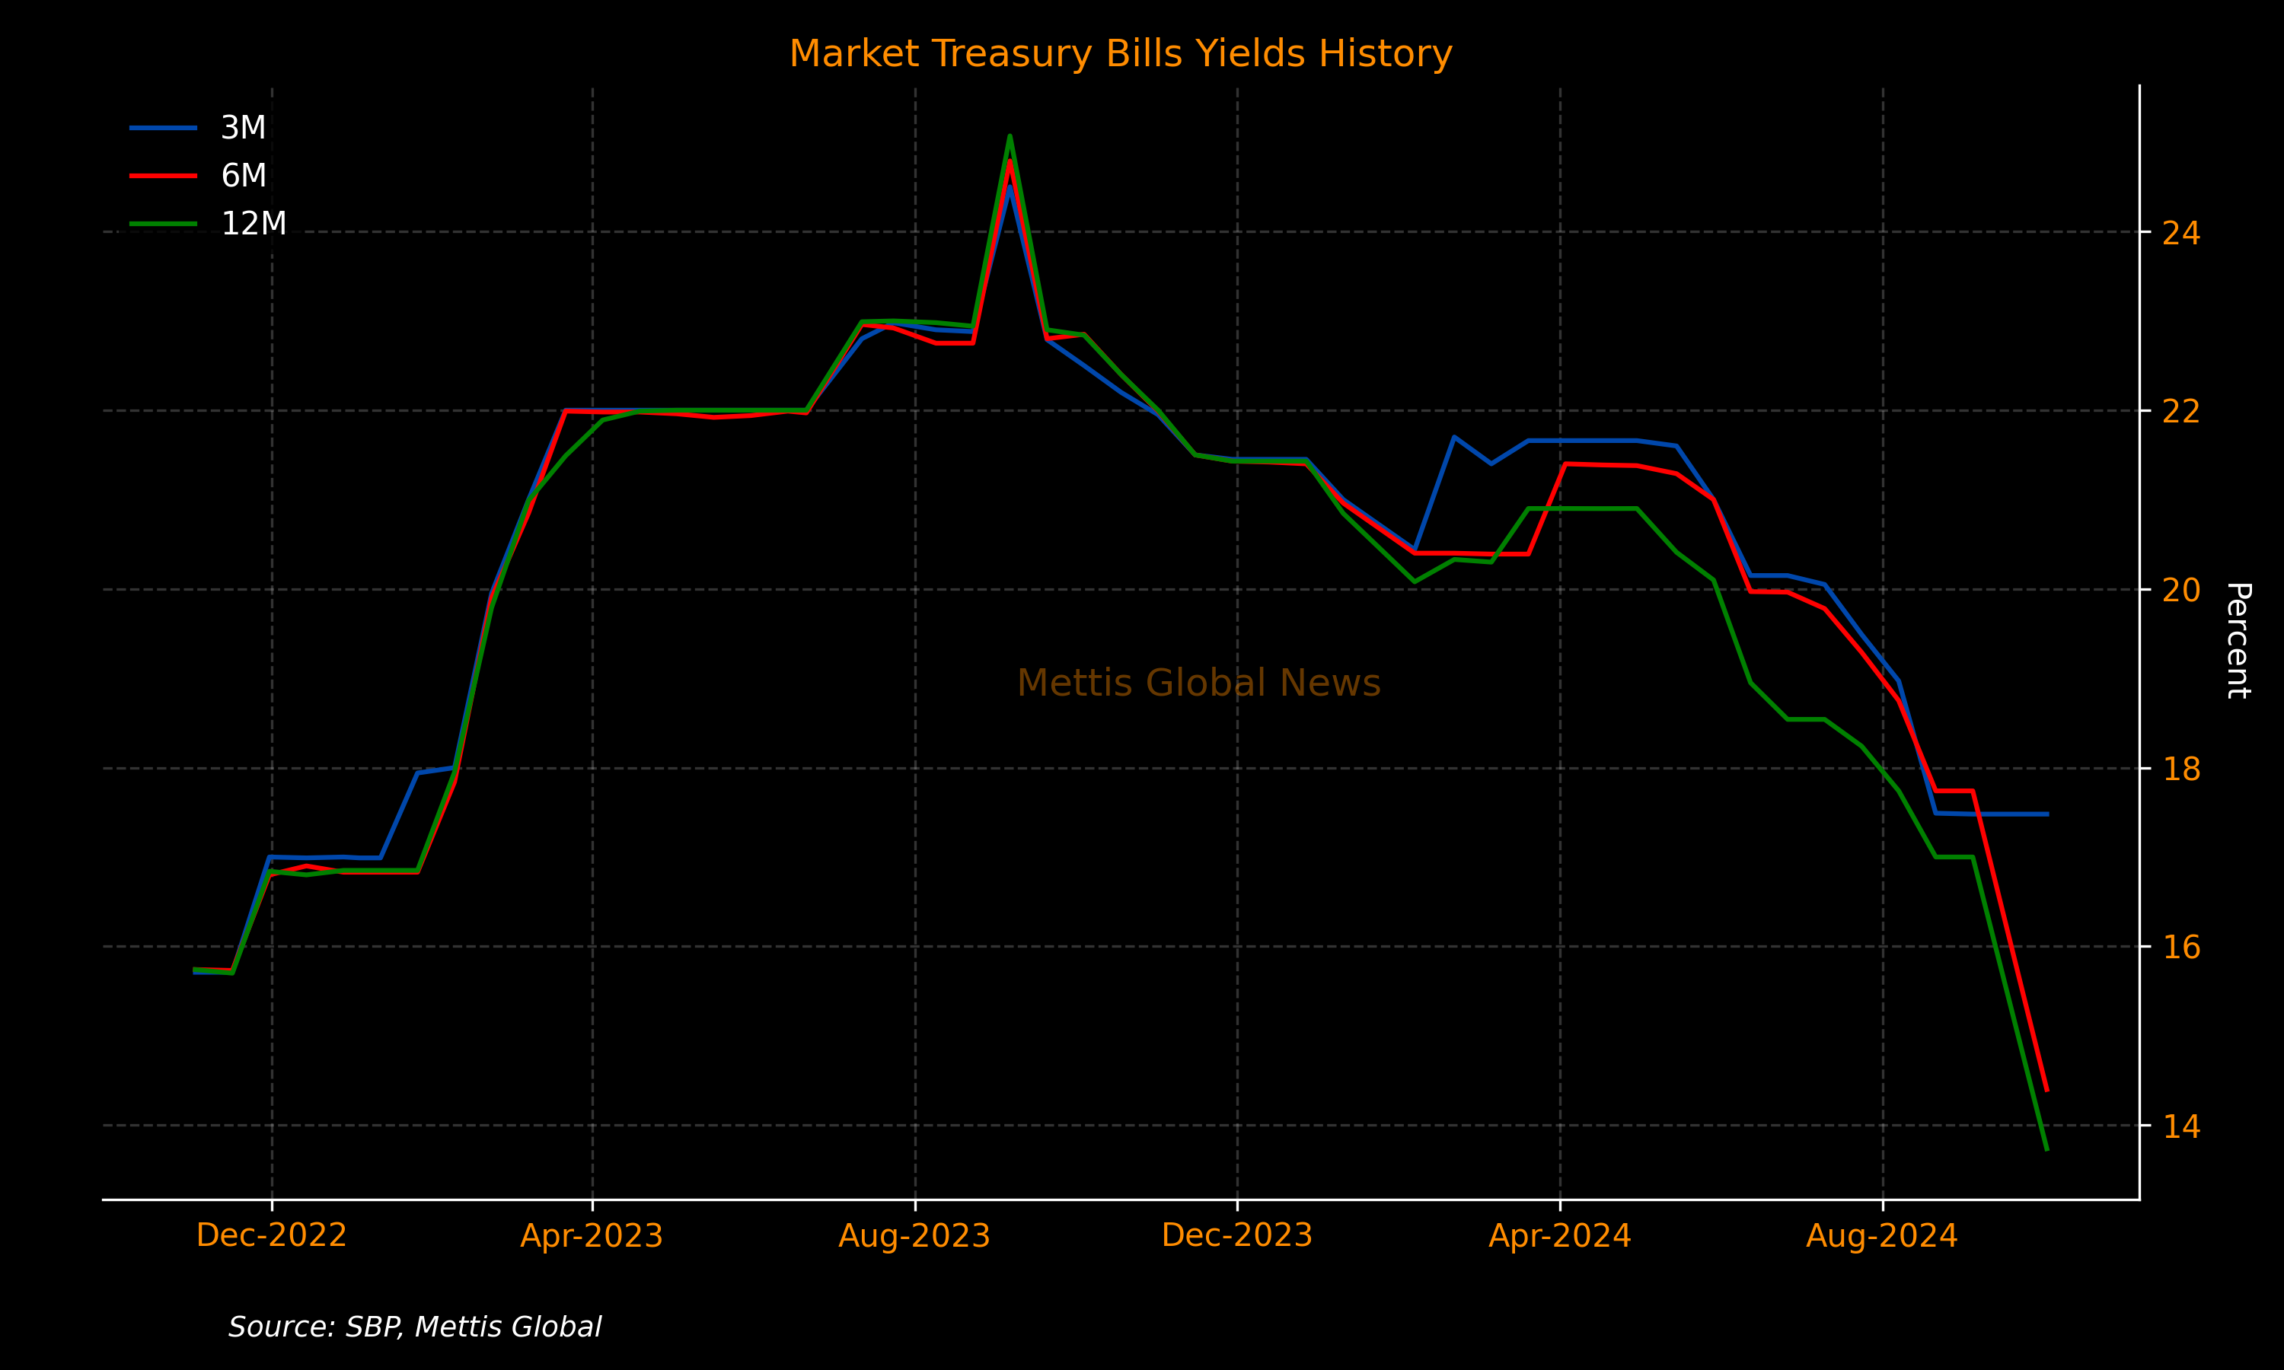Click the Mettis Global News watermark

pos(1198,683)
